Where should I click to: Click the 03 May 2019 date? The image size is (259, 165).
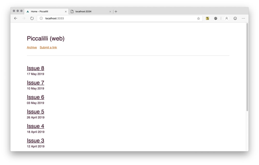(x=35, y=103)
